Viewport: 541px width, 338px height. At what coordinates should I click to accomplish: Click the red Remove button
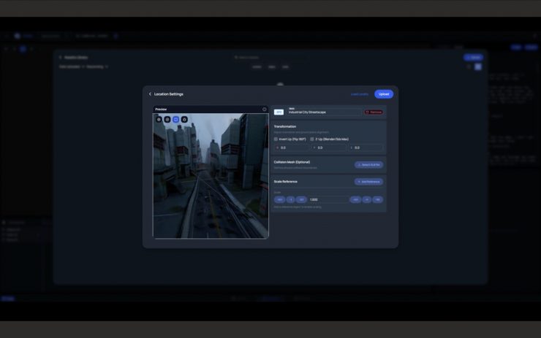[x=374, y=112]
